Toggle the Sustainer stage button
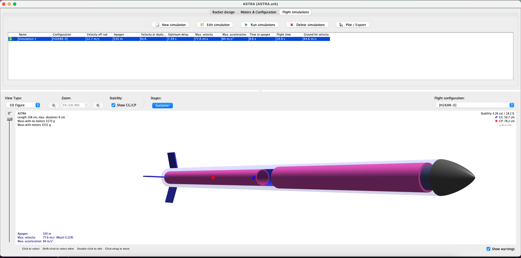 point(162,105)
